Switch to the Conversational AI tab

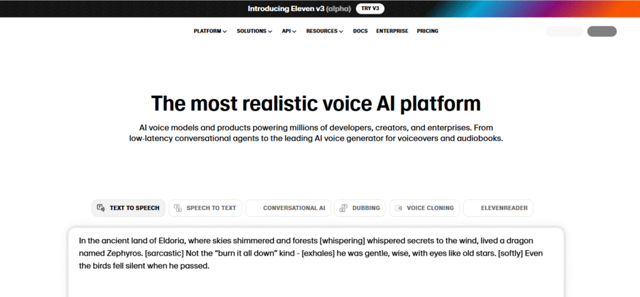tap(288, 208)
